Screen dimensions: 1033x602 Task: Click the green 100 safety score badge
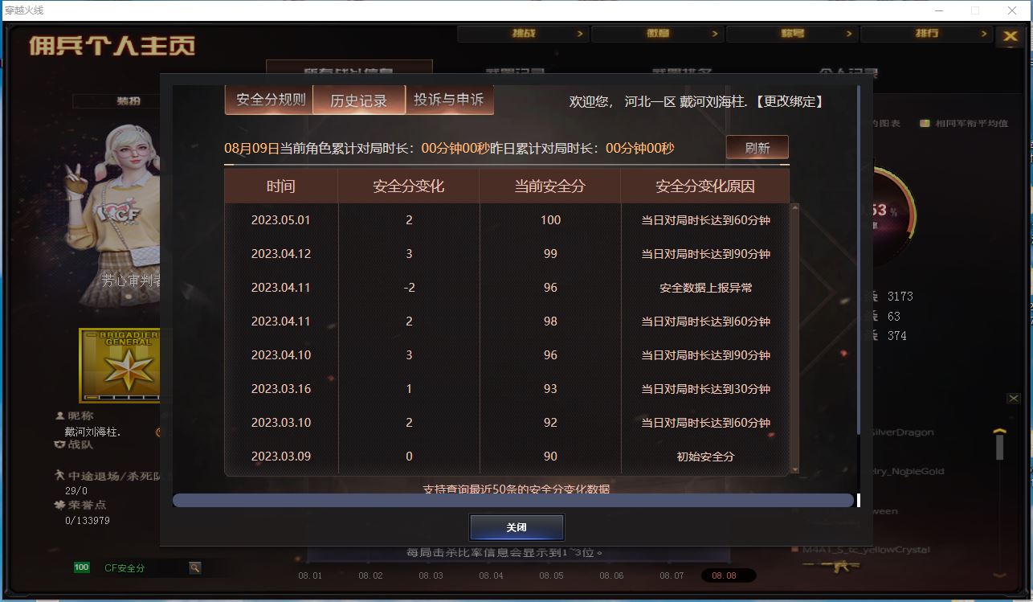click(x=81, y=567)
